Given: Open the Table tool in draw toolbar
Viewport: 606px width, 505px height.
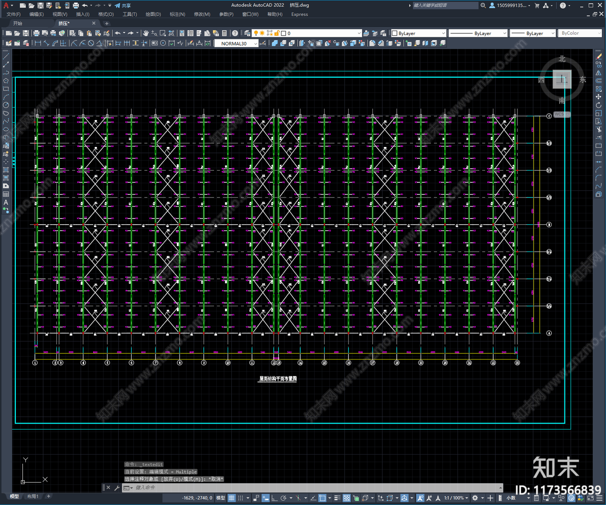Looking at the screenshot, I should (x=6, y=194).
